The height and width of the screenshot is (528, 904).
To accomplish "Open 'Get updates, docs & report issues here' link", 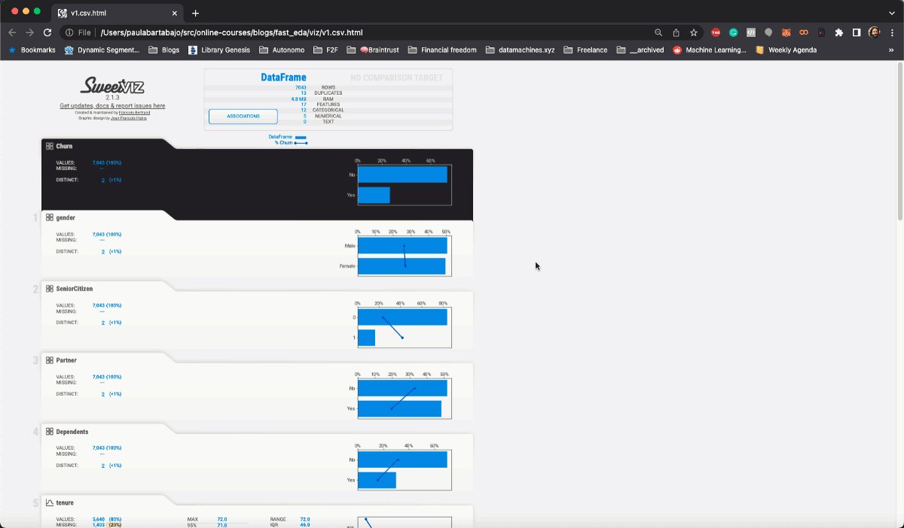I will (x=112, y=106).
